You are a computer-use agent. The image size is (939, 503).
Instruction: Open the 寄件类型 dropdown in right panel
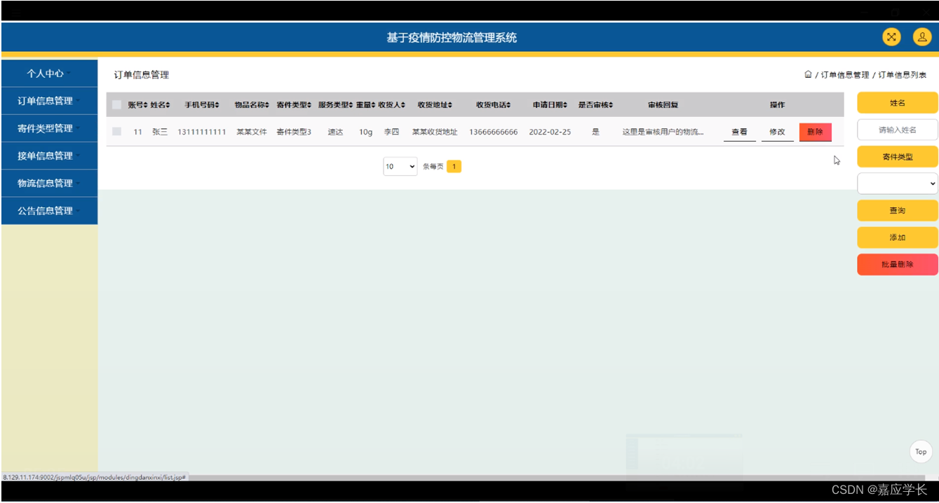click(x=898, y=184)
